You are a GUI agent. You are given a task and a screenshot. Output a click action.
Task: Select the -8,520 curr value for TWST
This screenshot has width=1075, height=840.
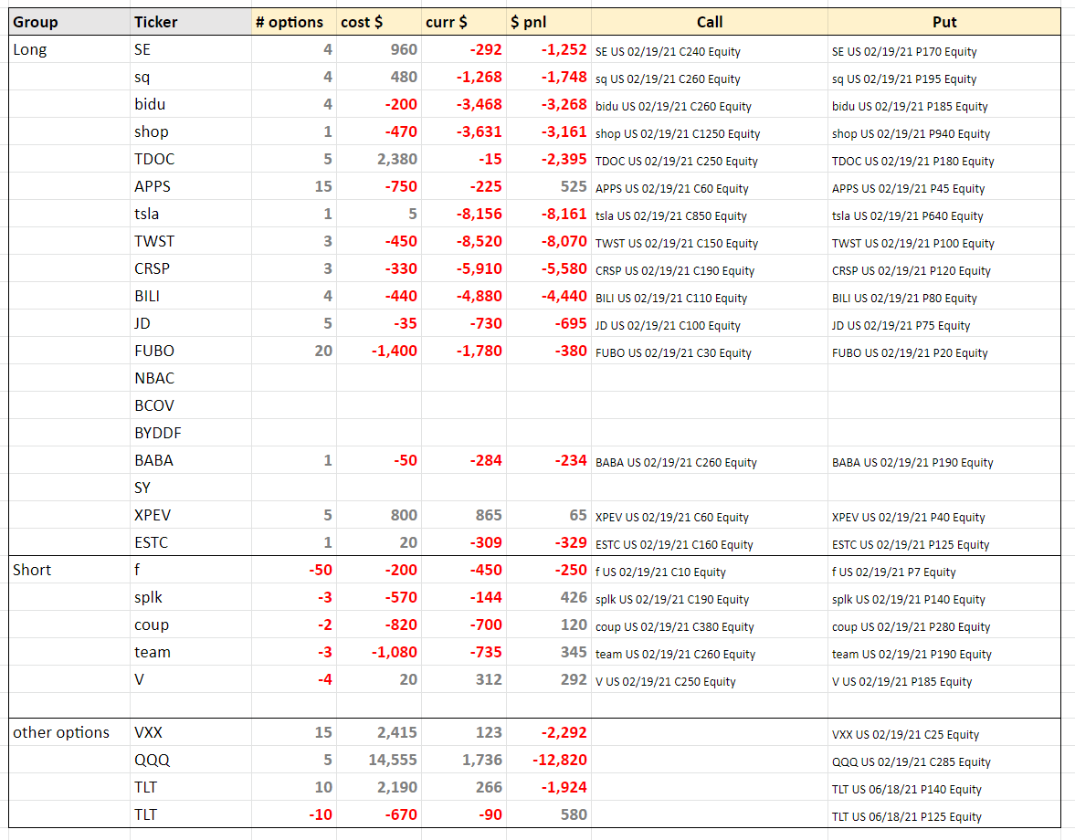(x=463, y=241)
